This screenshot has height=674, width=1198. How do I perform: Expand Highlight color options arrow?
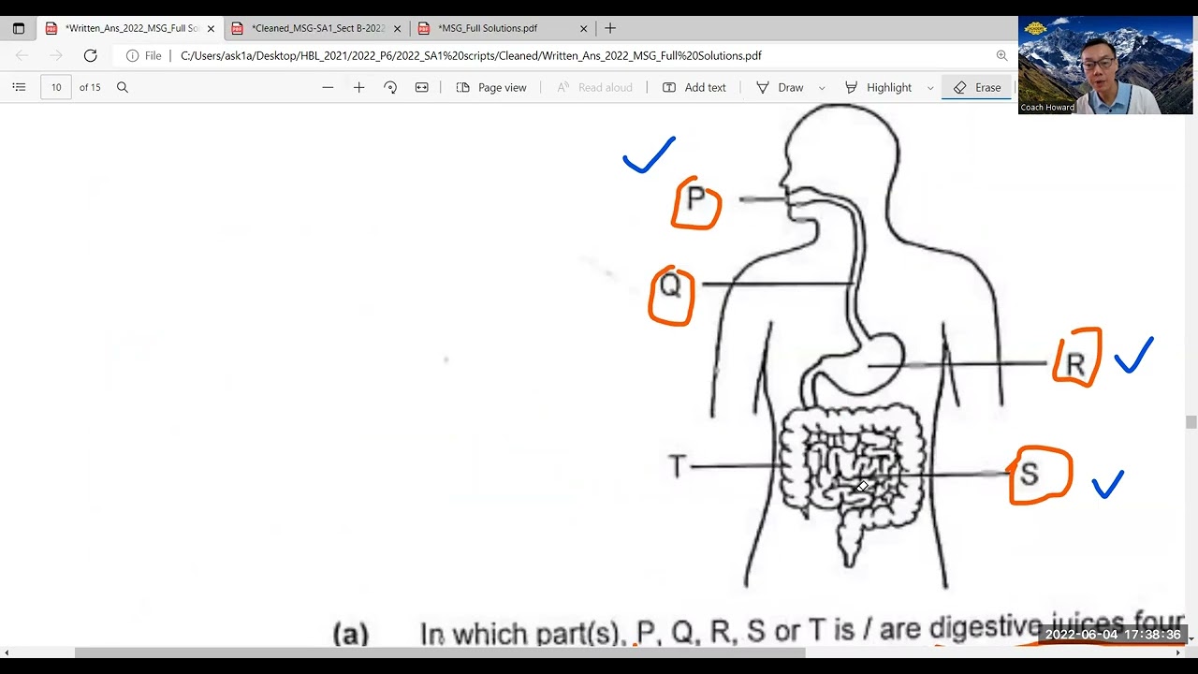[x=930, y=87]
